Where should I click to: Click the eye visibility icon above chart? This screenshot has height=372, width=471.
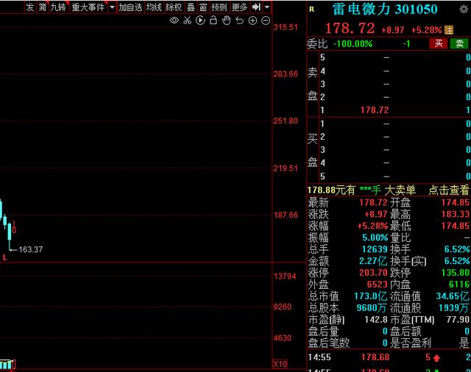click(x=174, y=21)
